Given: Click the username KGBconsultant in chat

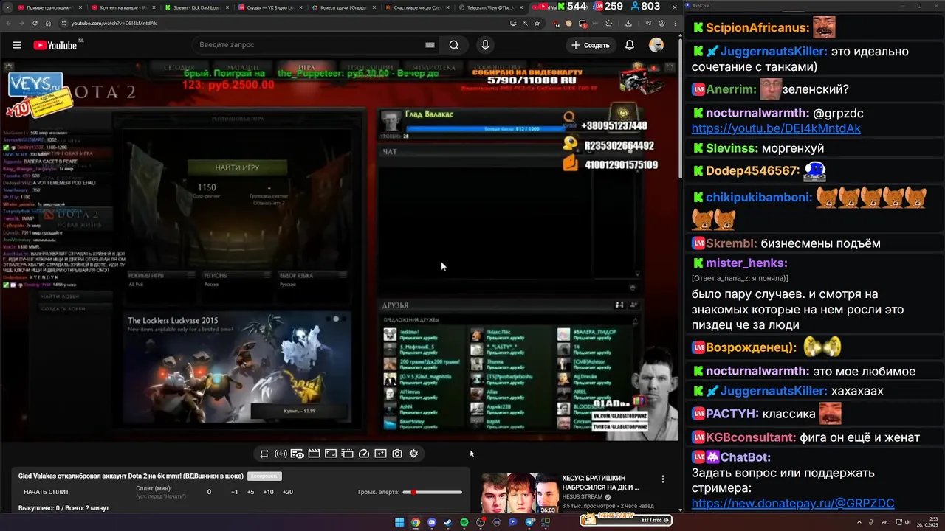Looking at the screenshot, I should point(751,437).
